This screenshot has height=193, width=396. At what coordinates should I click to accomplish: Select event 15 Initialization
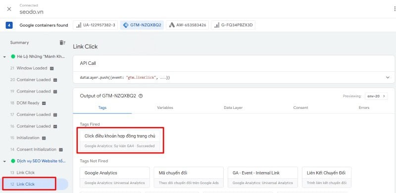tap(25, 138)
